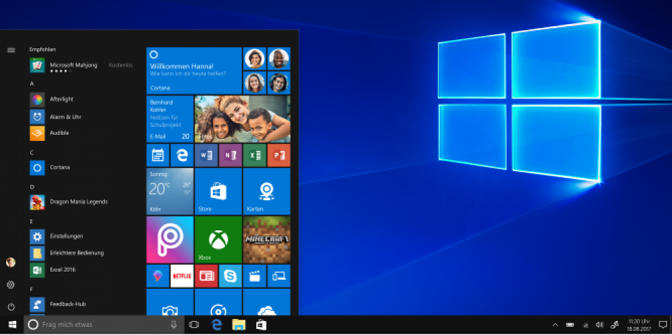The width and height of the screenshot is (672, 335).
Task: Launch the Edge tile in the Start menu
Action: click(x=182, y=155)
